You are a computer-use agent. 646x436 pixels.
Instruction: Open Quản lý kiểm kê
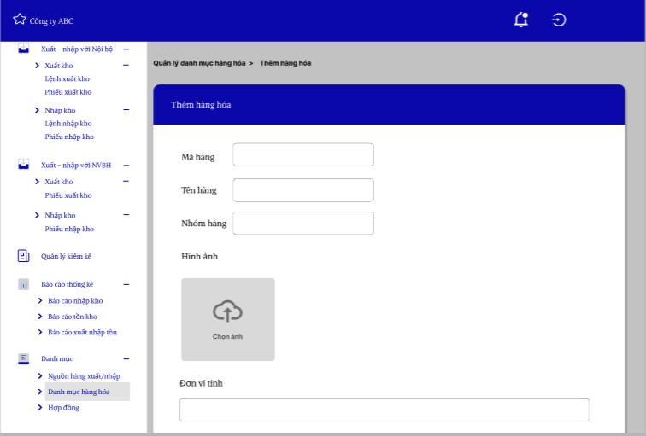click(66, 256)
